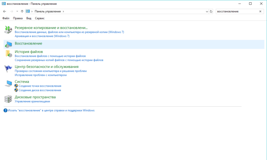Maximize the Control Panel window
Image resolution: width=267 pixels, height=160 pixels.
coord(250,4)
